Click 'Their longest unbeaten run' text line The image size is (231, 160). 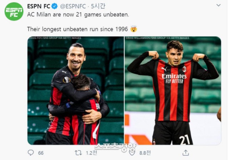coord(77,29)
